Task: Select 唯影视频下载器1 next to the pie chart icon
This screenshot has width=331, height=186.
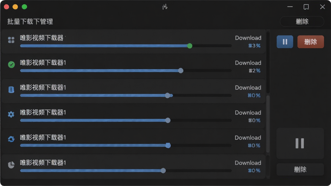Action: tap(43, 163)
